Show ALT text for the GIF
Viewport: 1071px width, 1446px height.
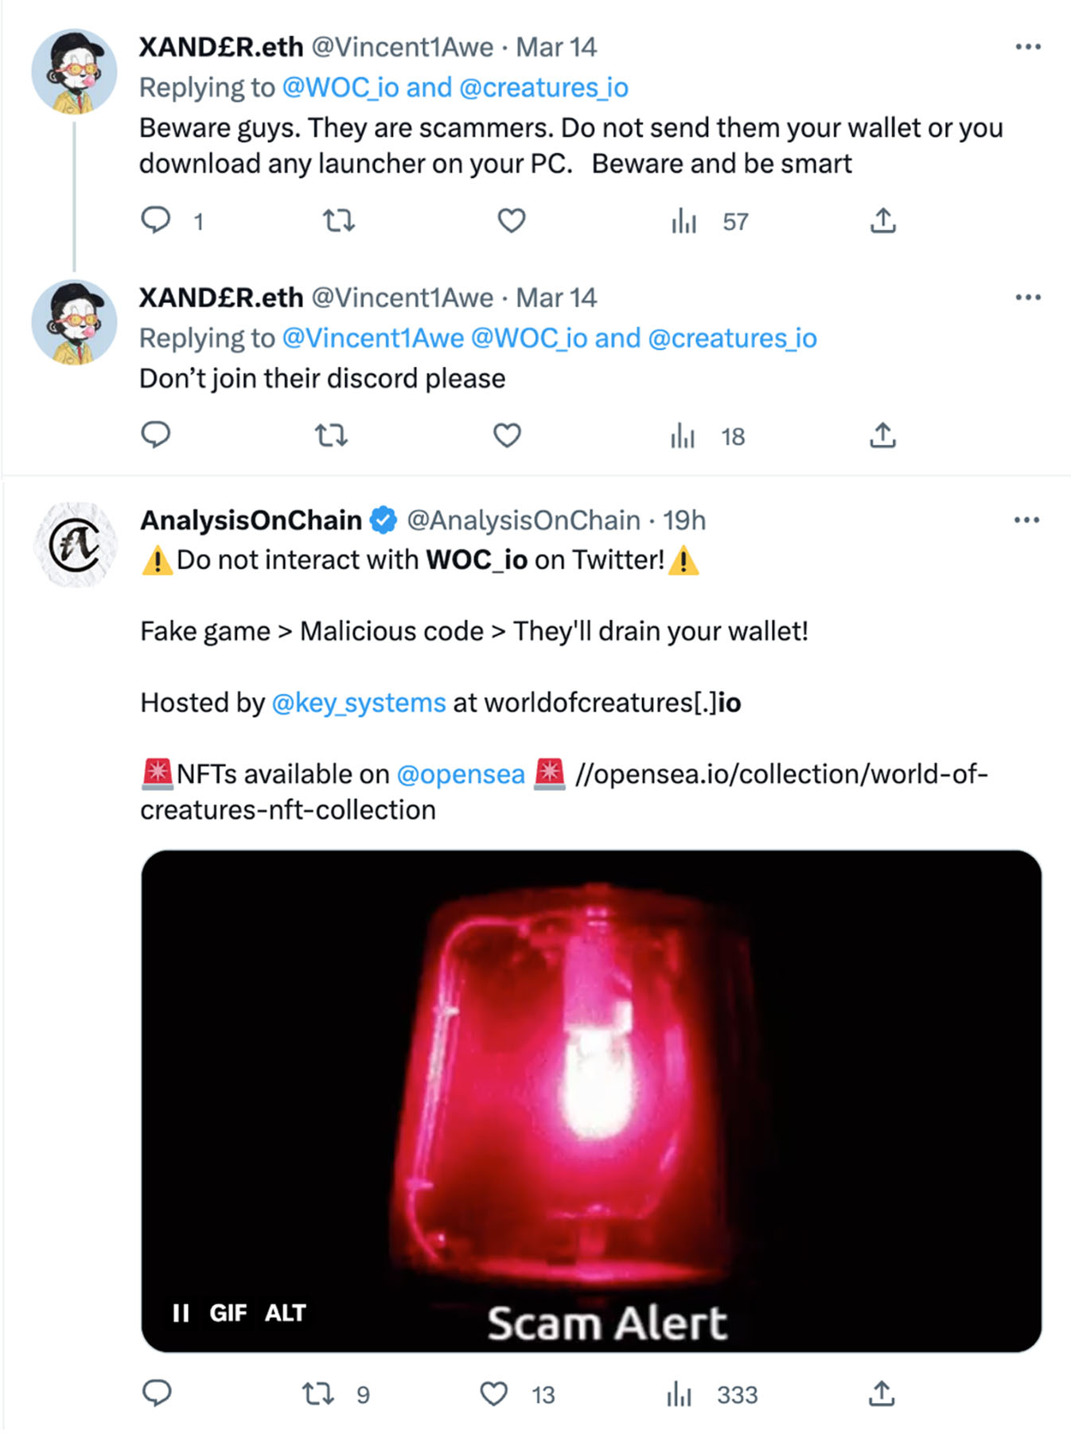tap(285, 1312)
